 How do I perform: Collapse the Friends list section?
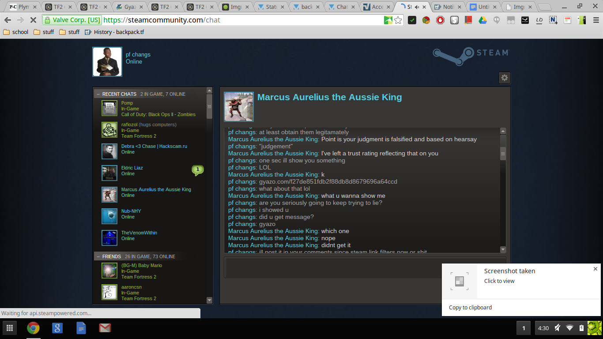coord(98,256)
